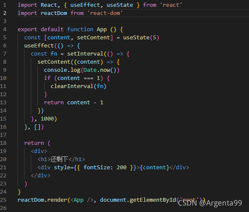Click the render method on line 25
Viewport: 249px width, 212px height.
(57, 200)
